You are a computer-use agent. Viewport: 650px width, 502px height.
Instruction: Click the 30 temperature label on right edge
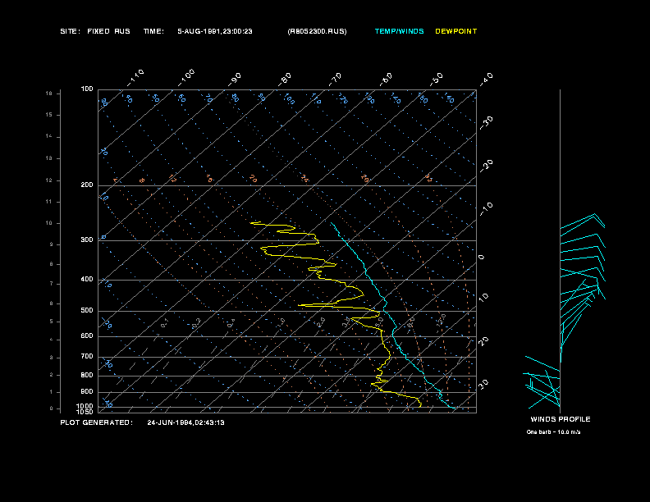click(x=483, y=384)
